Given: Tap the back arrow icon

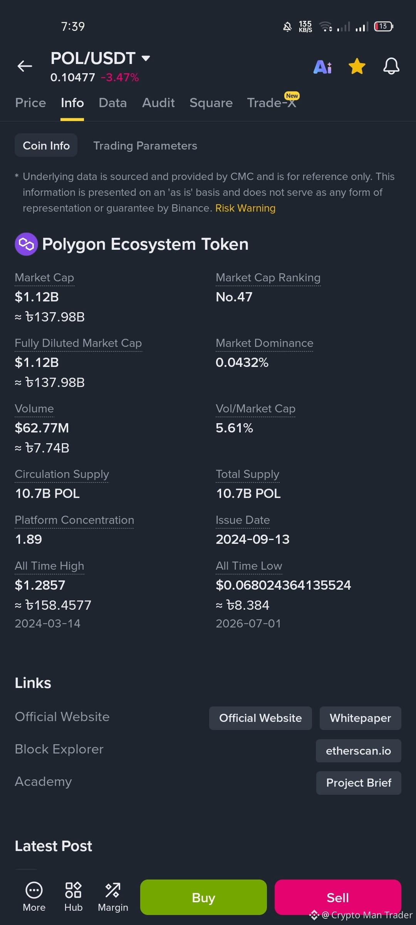Looking at the screenshot, I should tap(25, 66).
